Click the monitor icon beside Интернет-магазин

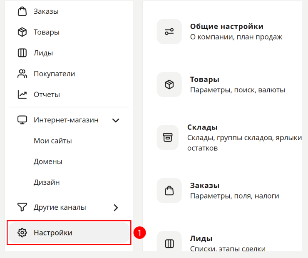click(x=22, y=120)
